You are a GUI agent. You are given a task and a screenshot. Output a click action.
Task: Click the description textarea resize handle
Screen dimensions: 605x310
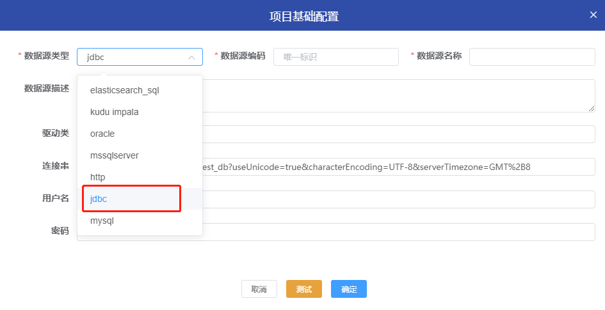point(592,109)
